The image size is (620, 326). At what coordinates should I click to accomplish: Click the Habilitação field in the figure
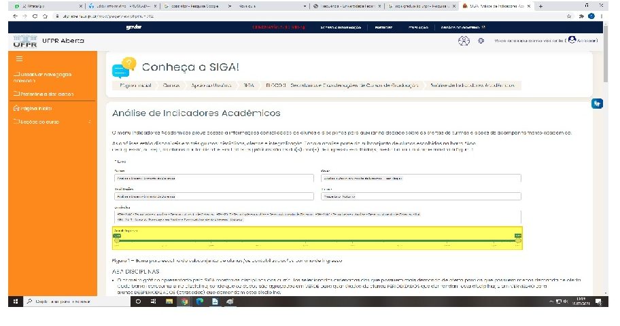(x=214, y=196)
